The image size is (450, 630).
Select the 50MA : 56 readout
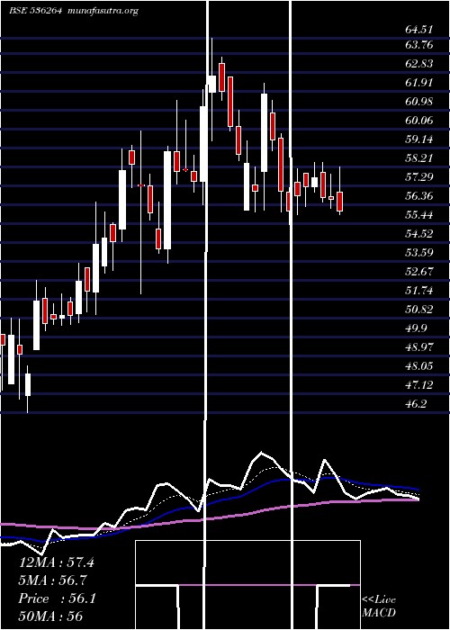[x=50, y=616]
